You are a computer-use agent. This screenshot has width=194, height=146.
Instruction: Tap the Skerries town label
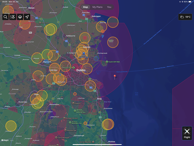[103, 22]
